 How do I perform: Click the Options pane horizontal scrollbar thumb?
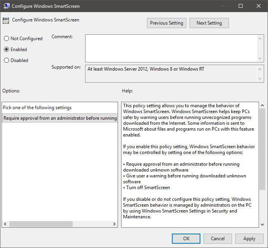[41, 224]
